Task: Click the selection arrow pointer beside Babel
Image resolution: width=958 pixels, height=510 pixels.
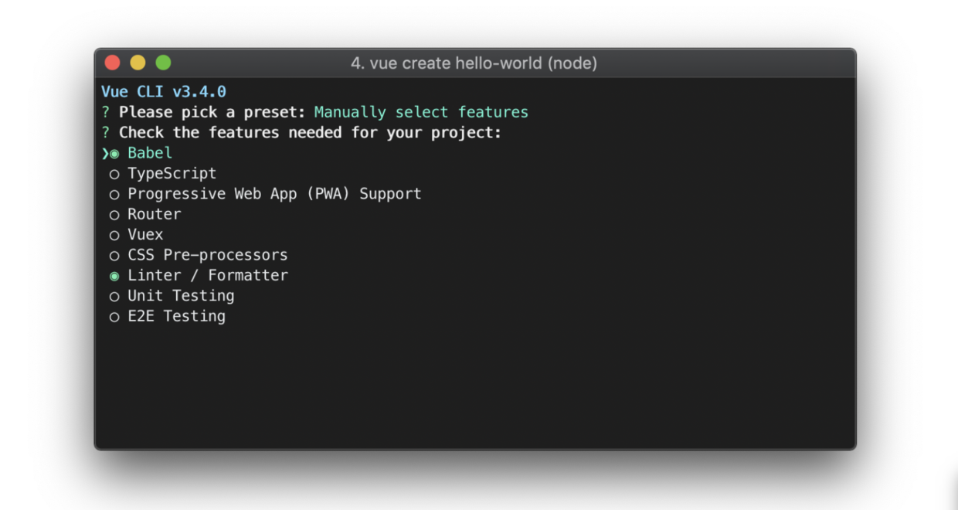Action: pos(104,154)
